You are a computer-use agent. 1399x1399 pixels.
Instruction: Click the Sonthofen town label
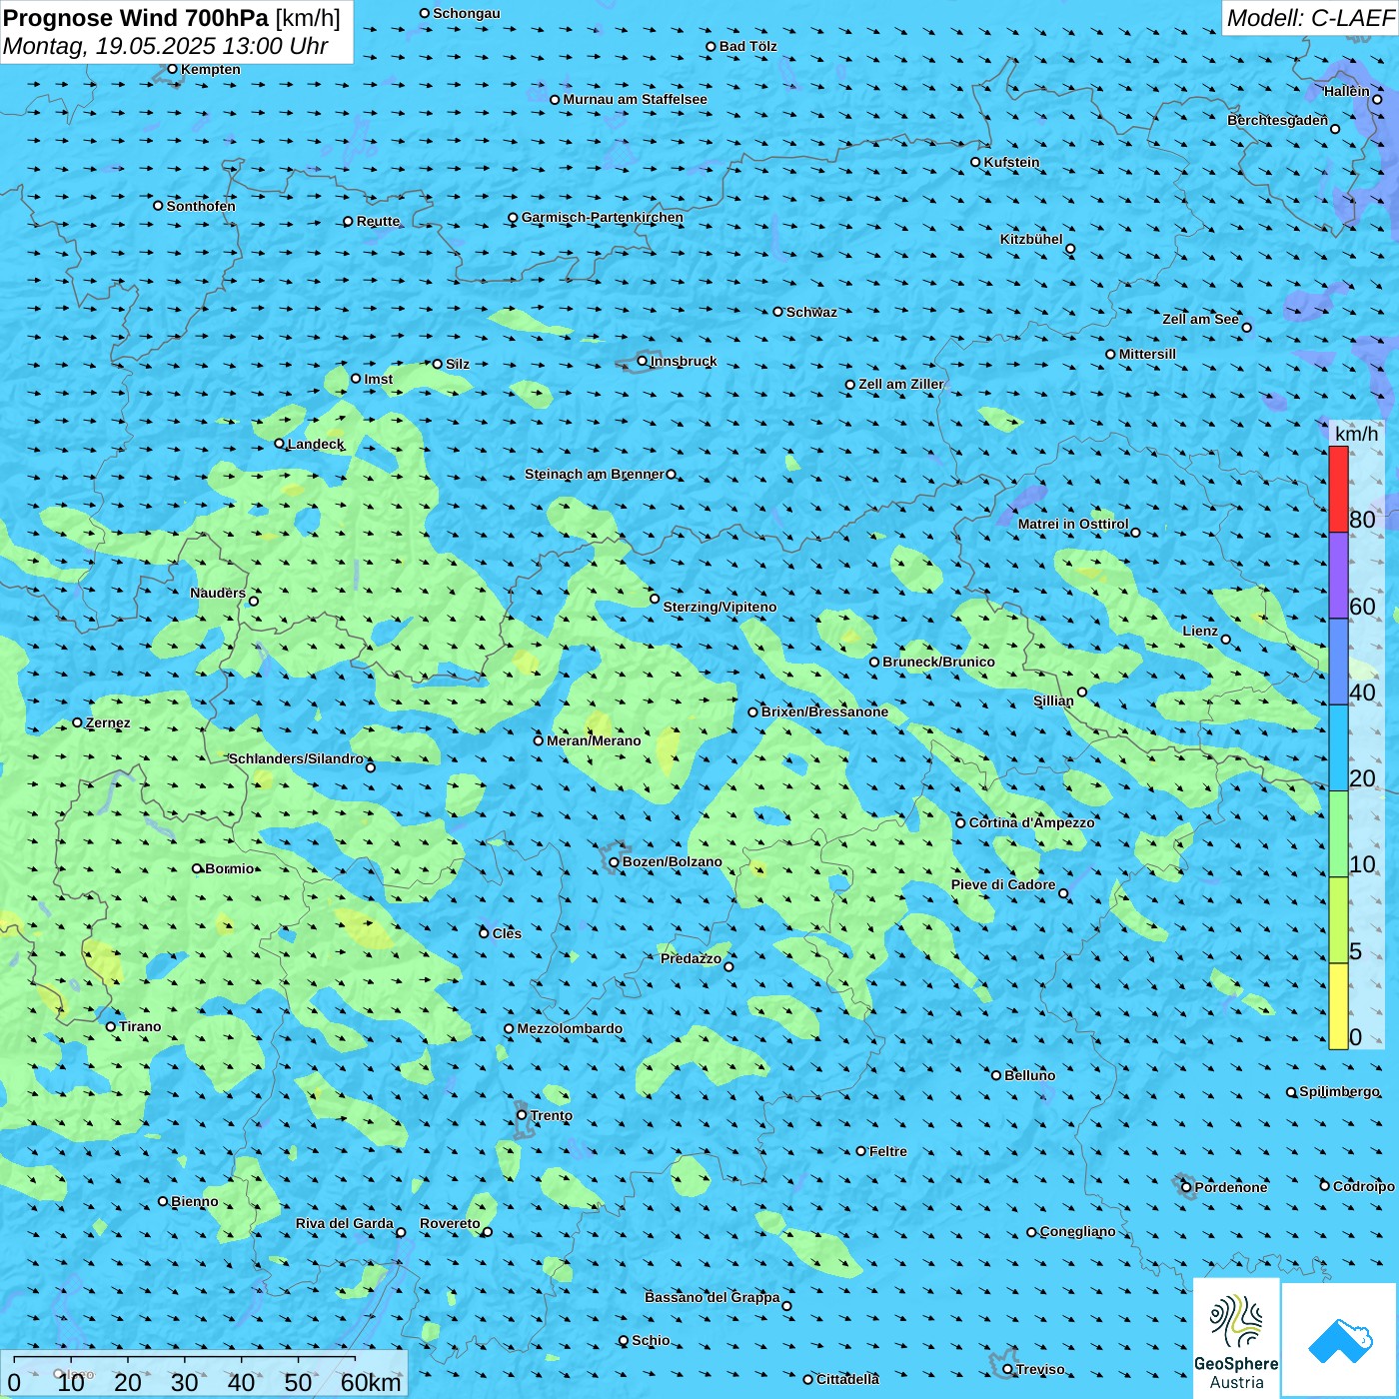coord(201,206)
